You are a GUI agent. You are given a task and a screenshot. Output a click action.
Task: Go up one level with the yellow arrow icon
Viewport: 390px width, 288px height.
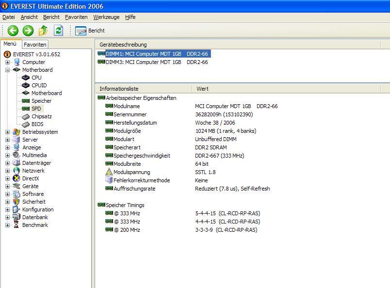pyautogui.click(x=43, y=31)
